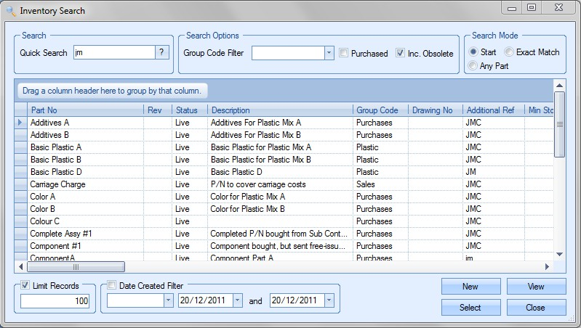Maximize the Inventory Search window
Viewport: 581px width, 328px height.
(532, 8)
